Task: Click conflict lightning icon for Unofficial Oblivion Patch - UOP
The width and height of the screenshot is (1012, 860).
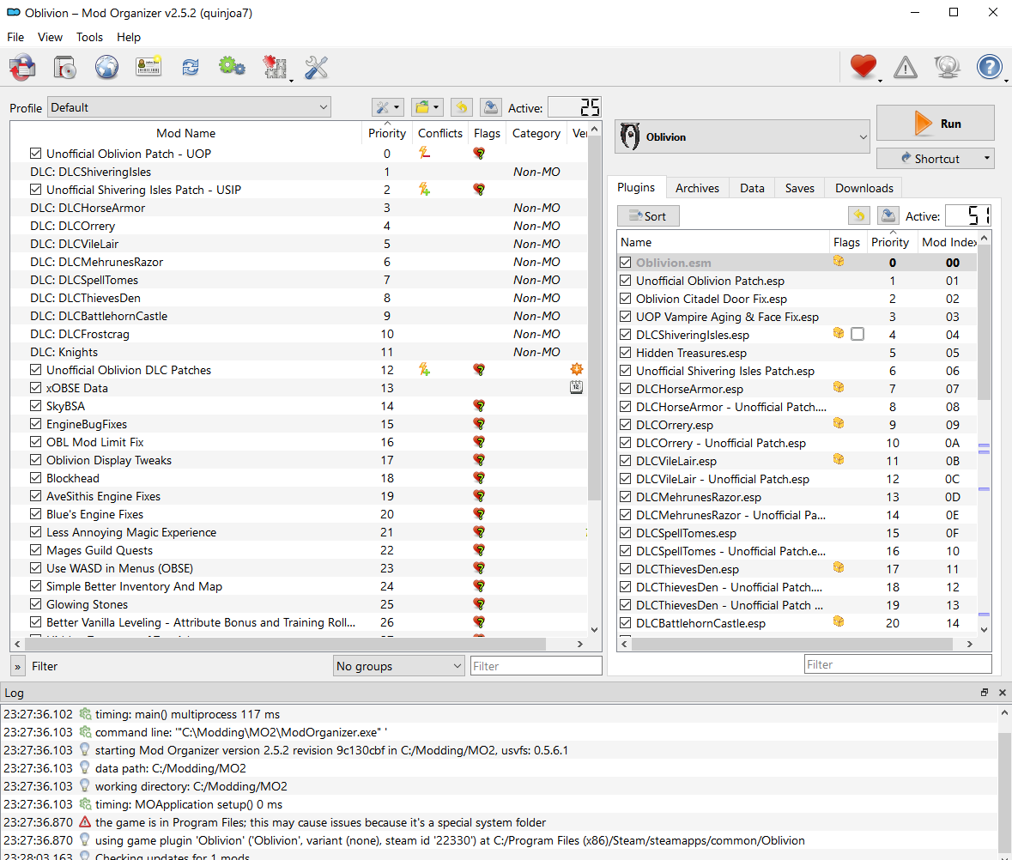Action: 424,153
